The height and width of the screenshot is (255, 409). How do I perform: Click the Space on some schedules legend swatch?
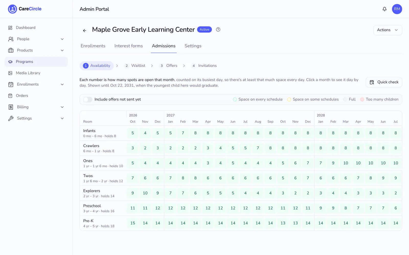click(289, 99)
